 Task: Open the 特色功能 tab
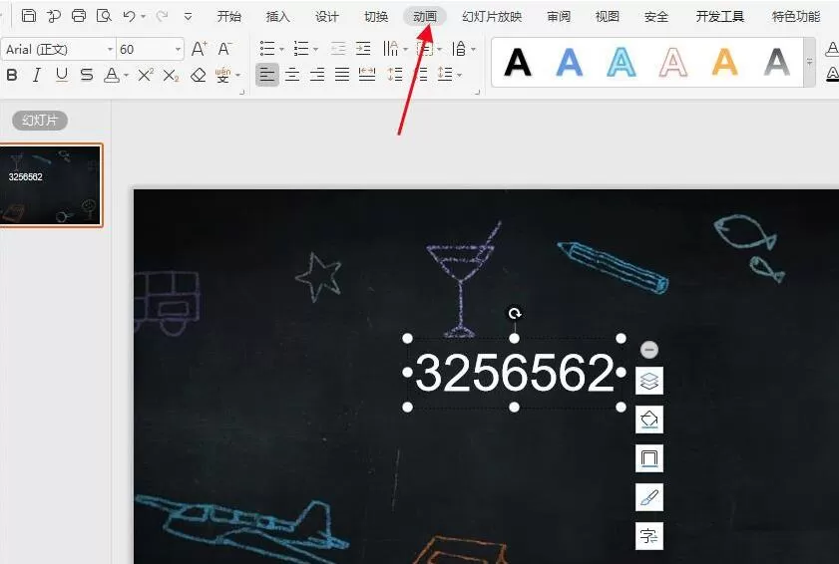(796, 17)
